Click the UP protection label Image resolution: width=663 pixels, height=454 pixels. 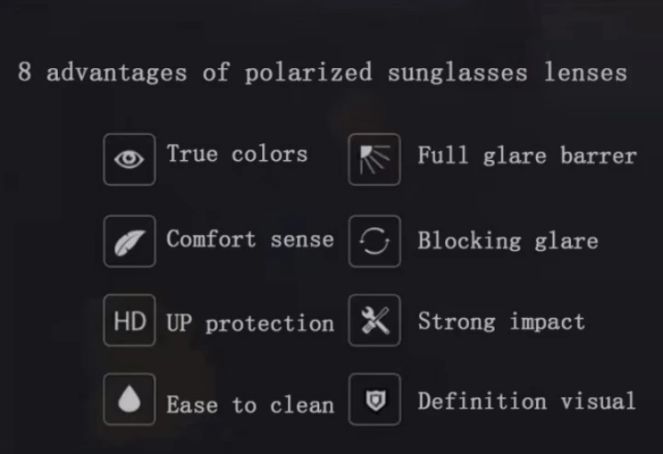point(249,323)
